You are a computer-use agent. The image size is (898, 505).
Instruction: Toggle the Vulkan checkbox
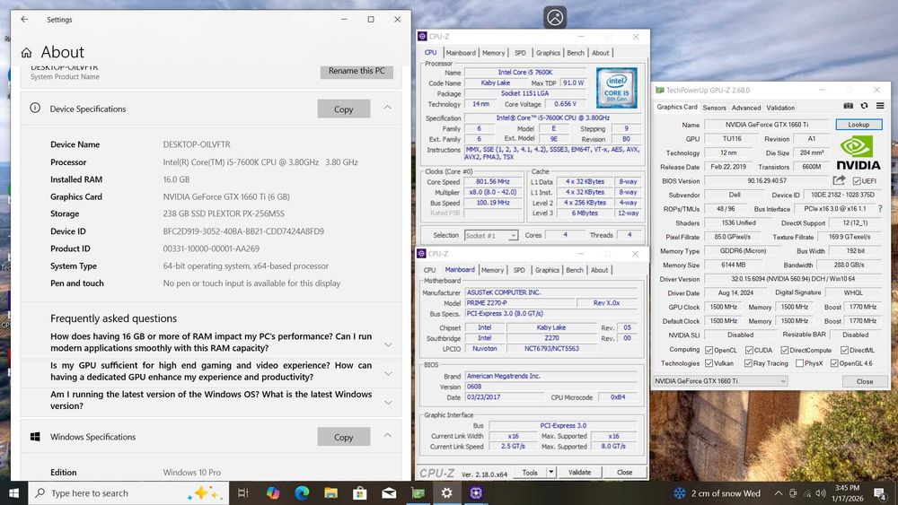(x=709, y=363)
